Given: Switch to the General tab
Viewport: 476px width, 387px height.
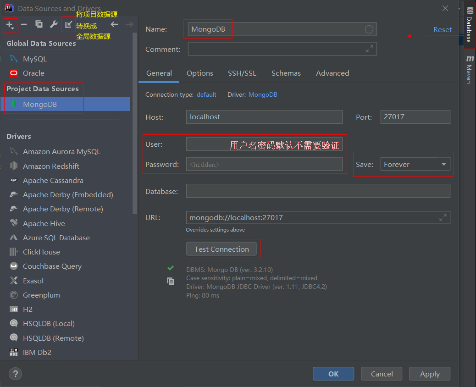Looking at the screenshot, I should pyautogui.click(x=159, y=73).
